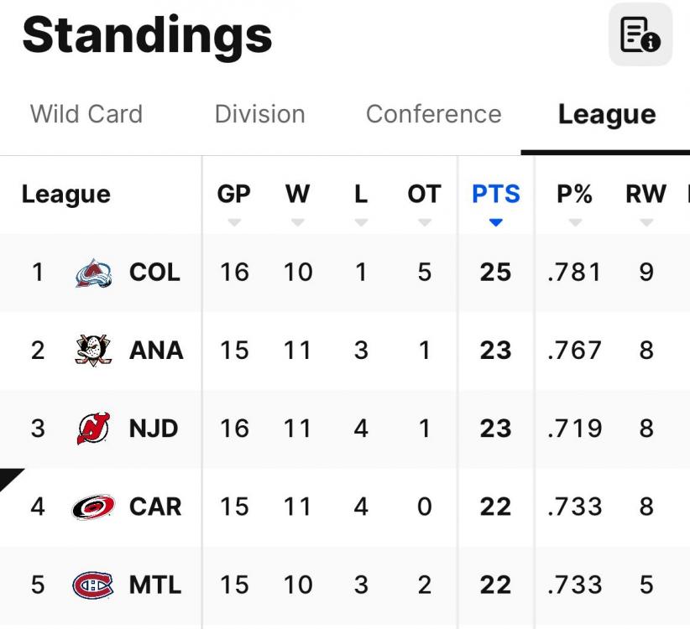The image size is (690, 629).
Task: Select the League standings tab
Action: point(606,114)
